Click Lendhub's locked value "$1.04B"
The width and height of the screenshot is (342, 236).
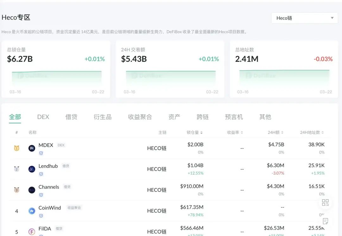click(x=195, y=166)
